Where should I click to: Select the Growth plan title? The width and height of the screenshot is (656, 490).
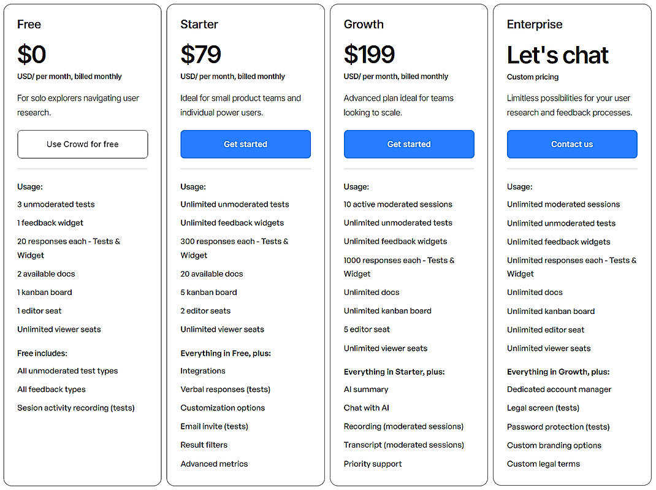tap(363, 25)
